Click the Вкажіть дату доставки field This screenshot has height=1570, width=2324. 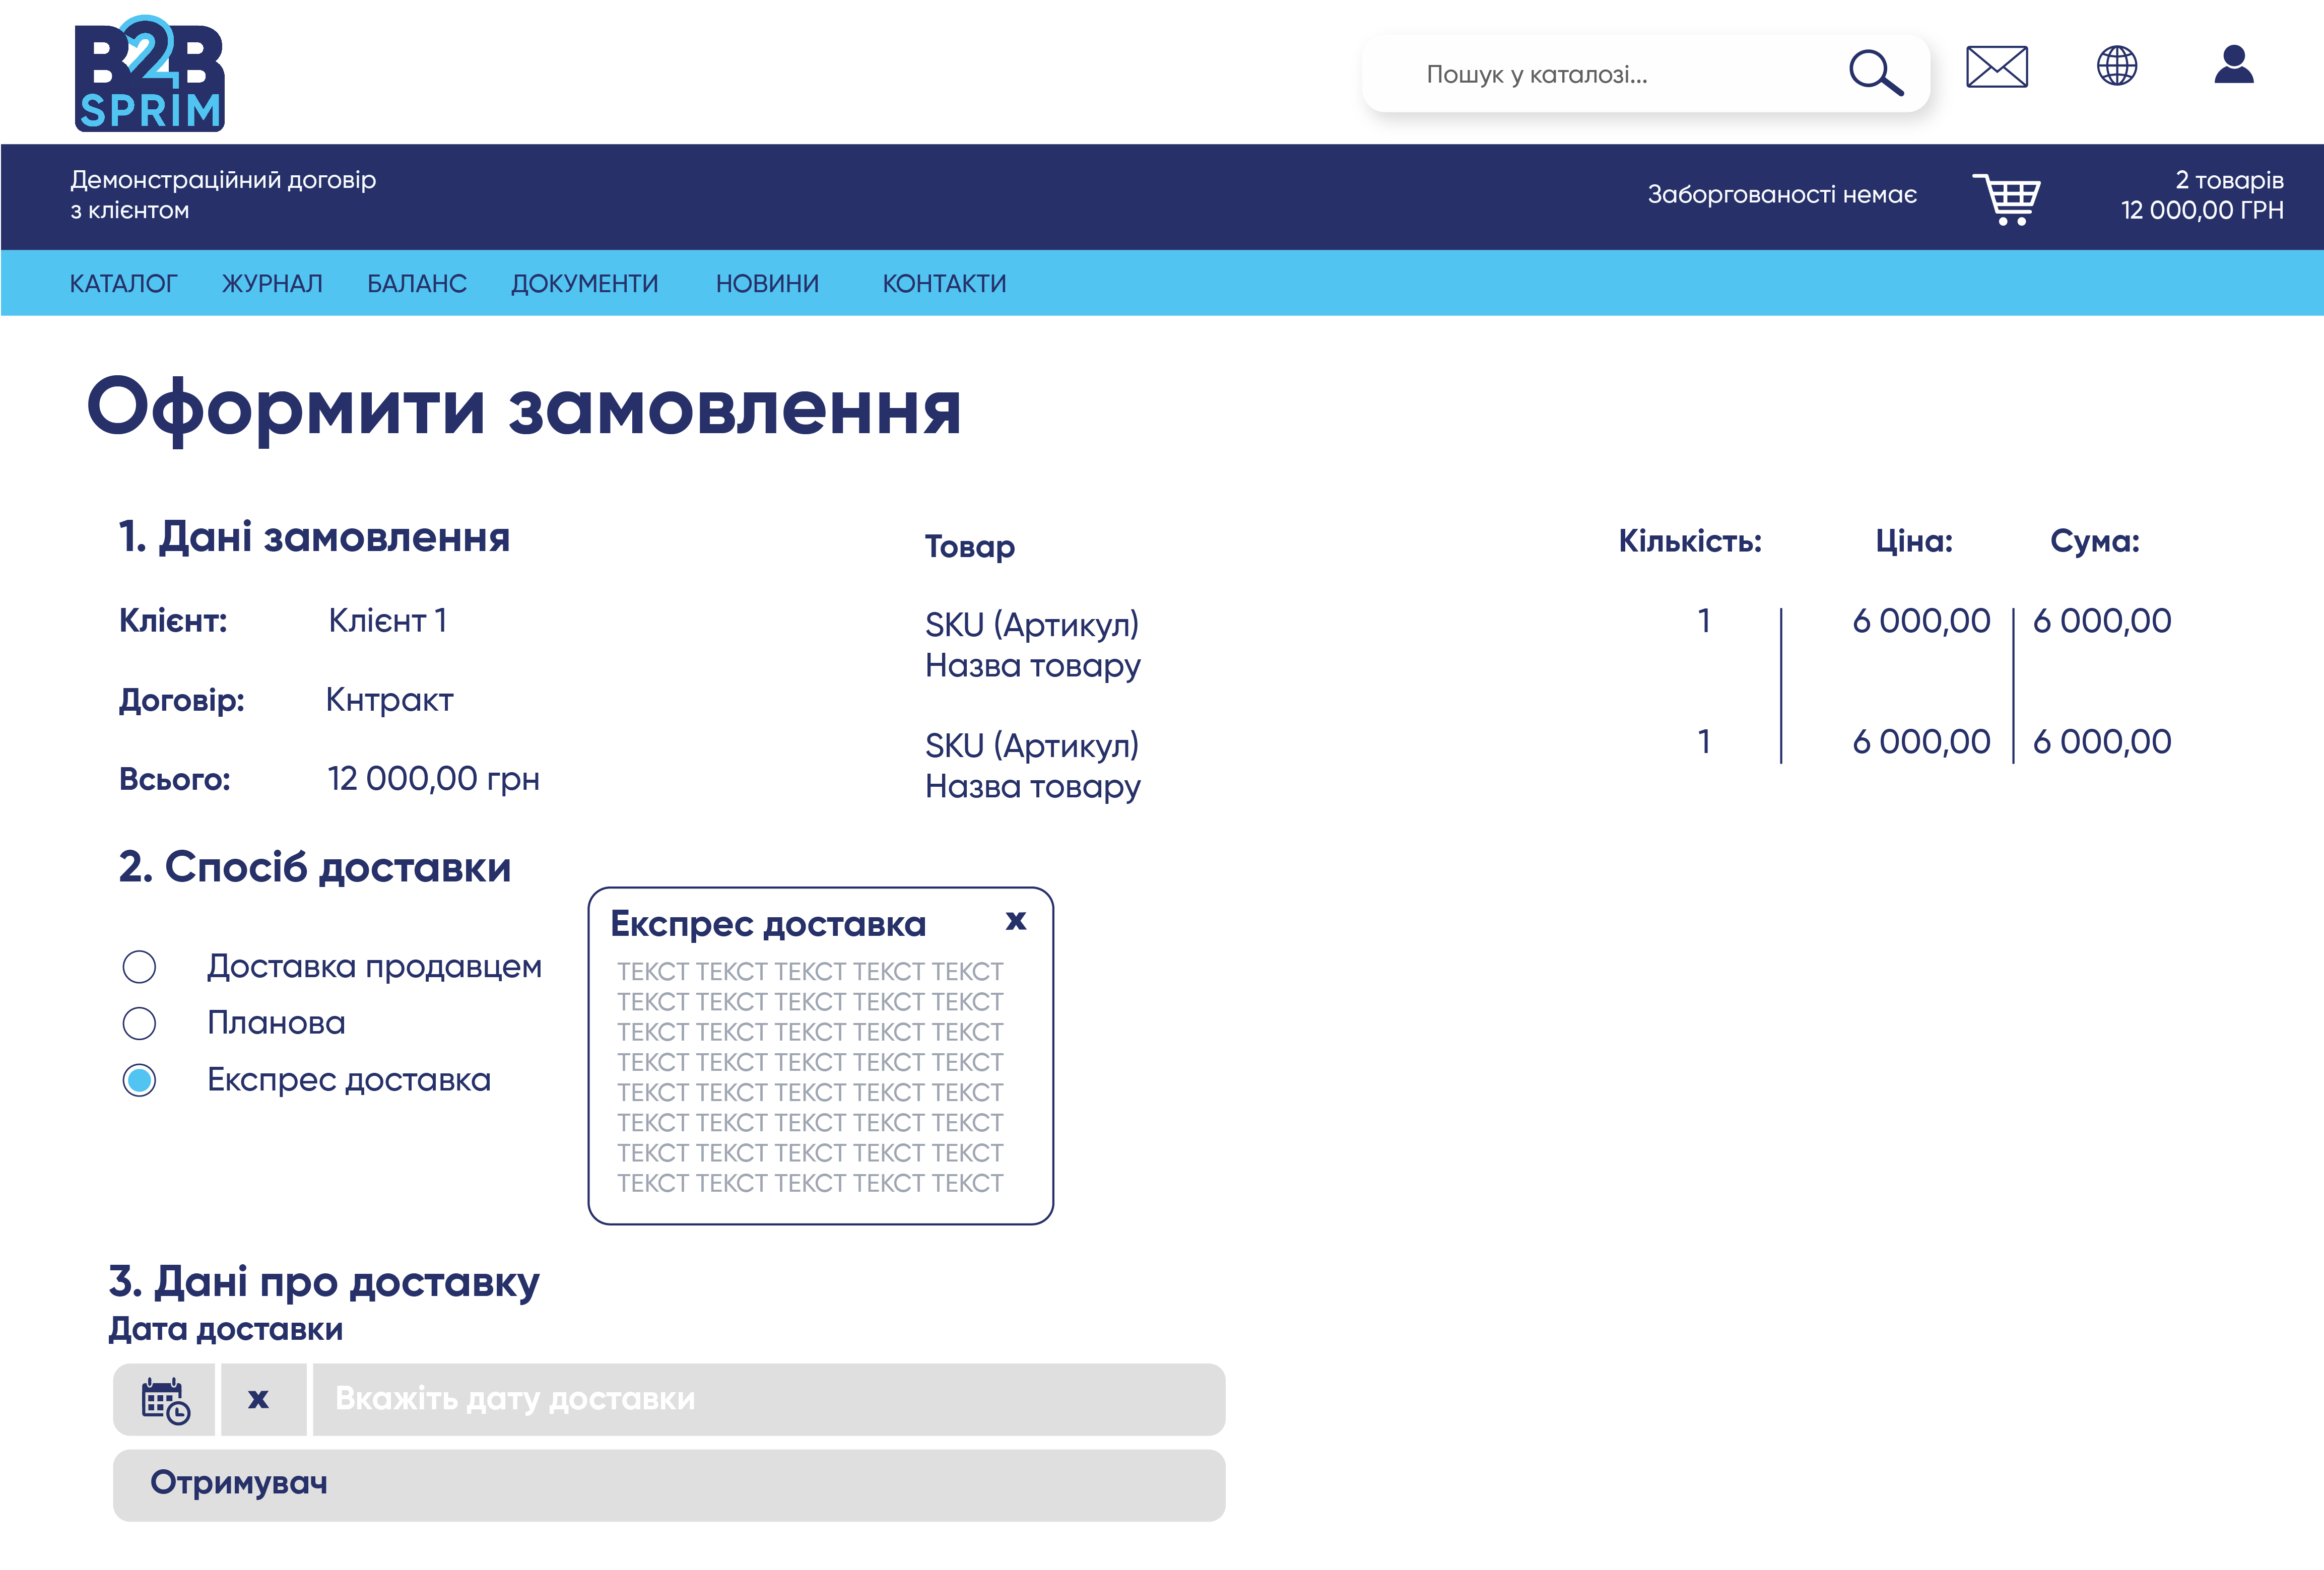pos(769,1399)
